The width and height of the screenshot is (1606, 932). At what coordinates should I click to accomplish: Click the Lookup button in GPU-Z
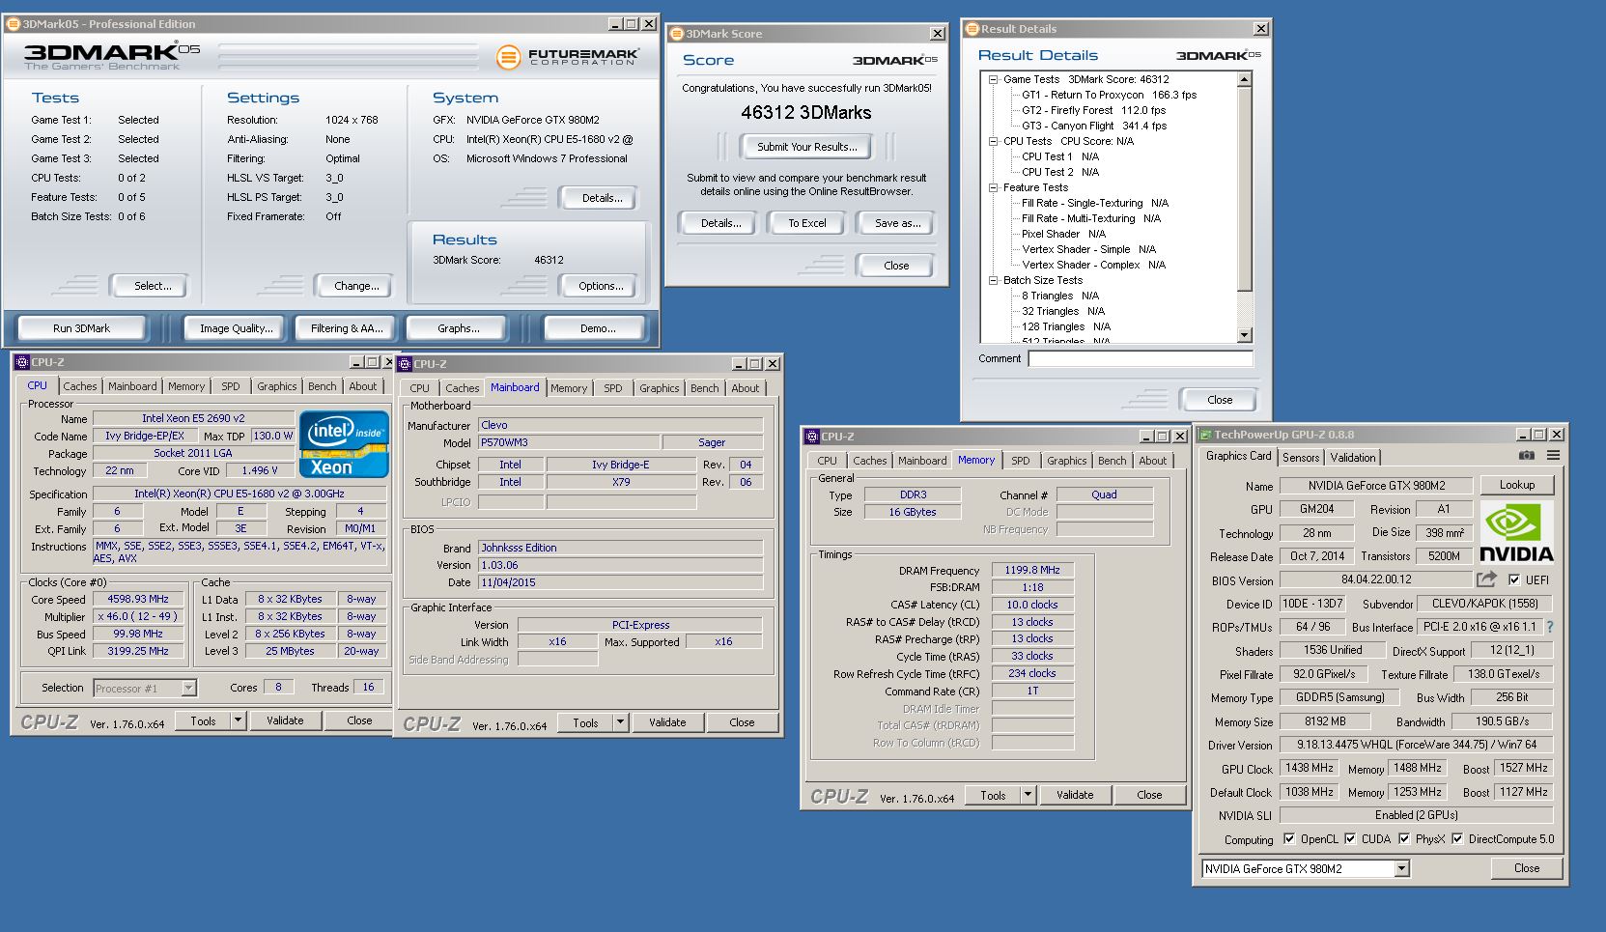(1517, 485)
